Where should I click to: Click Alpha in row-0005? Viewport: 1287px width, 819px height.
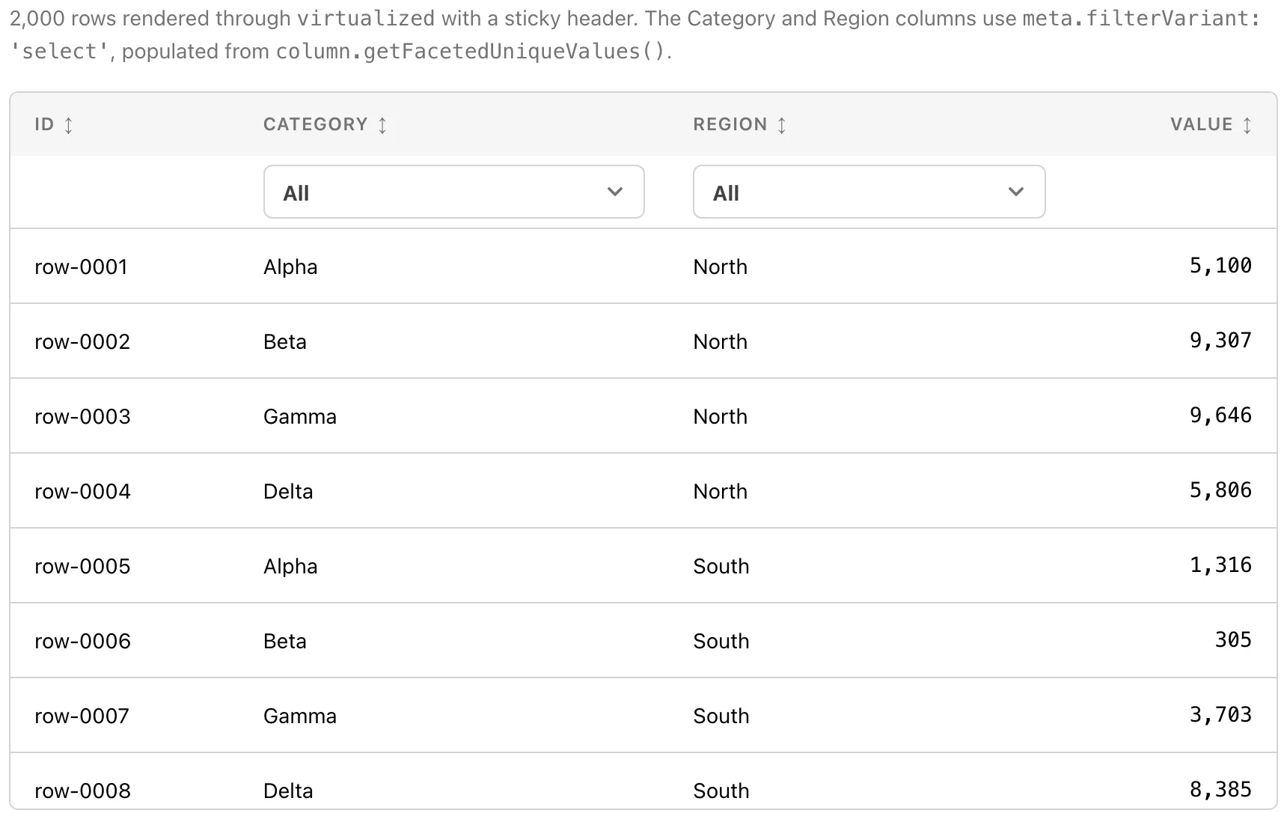290,567
